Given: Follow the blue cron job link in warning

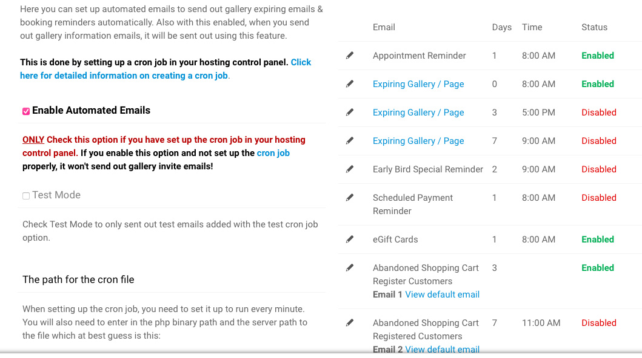Looking at the screenshot, I should tap(273, 153).
